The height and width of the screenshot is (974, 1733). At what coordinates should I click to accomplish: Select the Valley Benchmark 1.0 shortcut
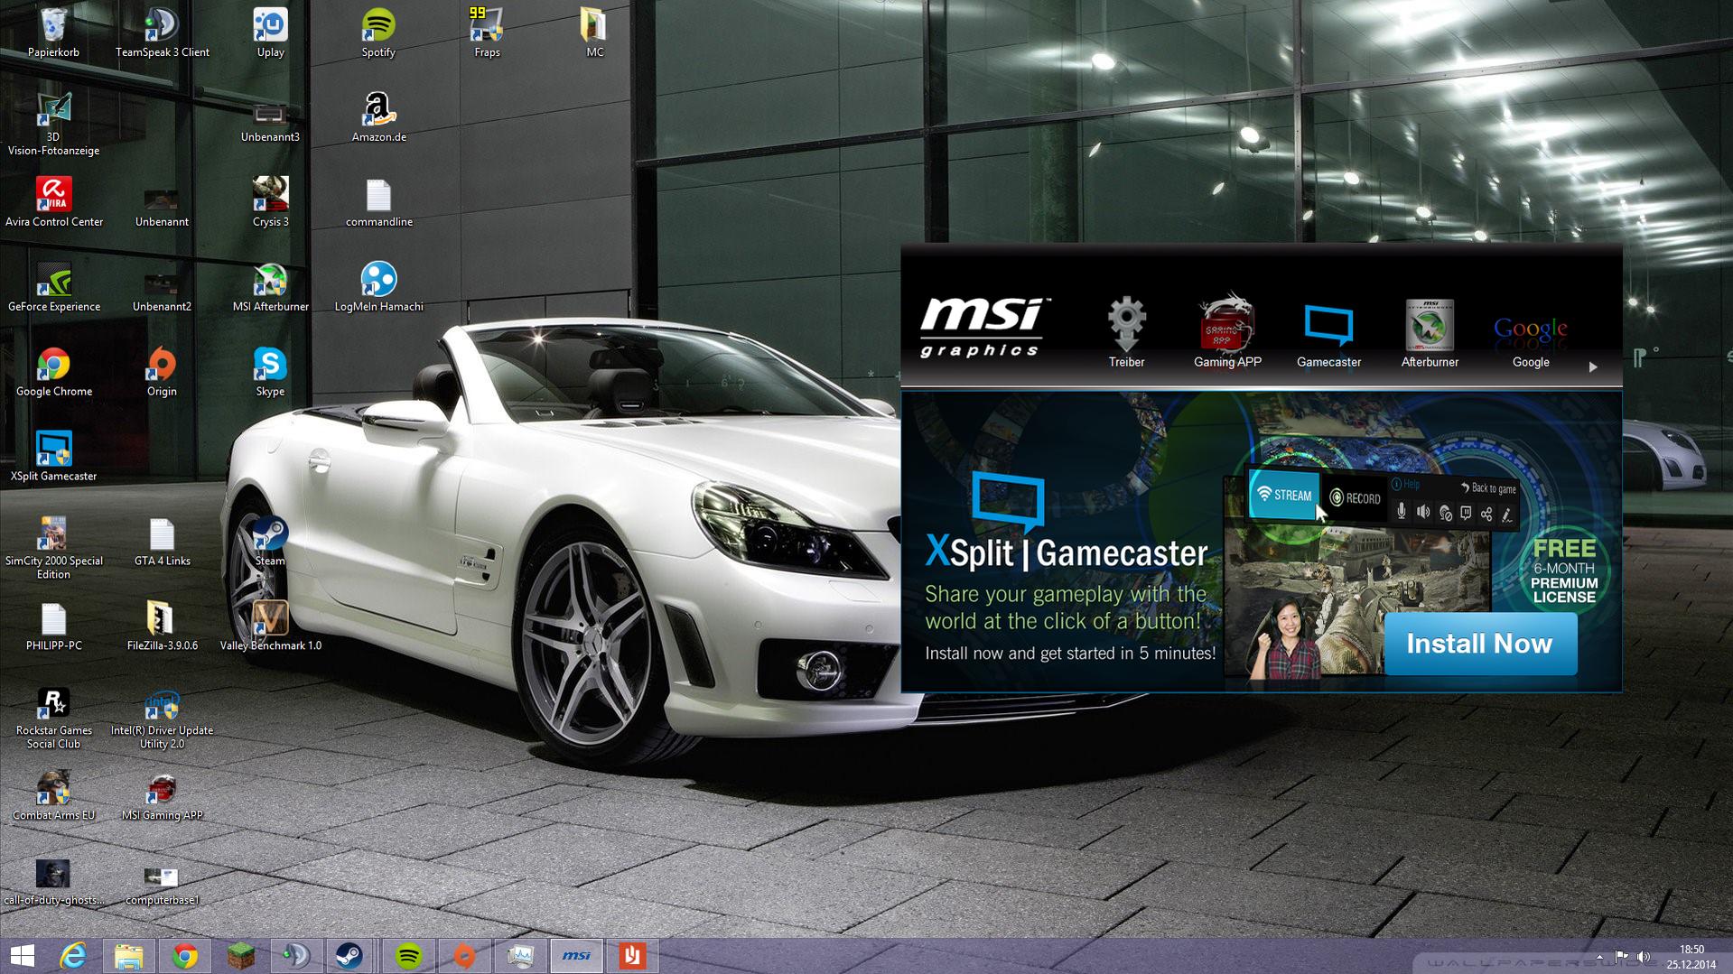(x=270, y=626)
